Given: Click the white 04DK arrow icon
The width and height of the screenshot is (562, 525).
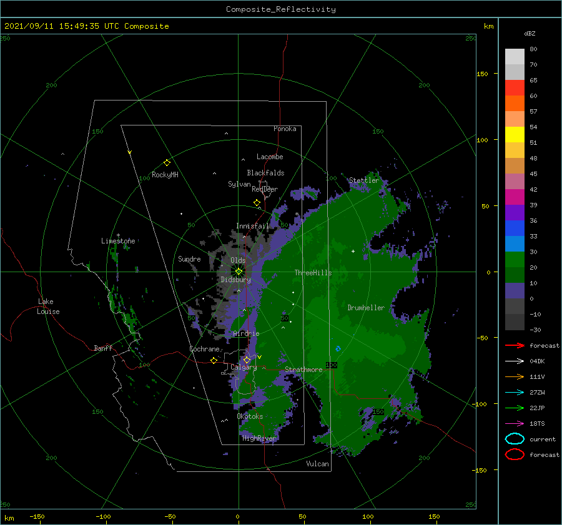Looking at the screenshot, I should (x=515, y=361).
